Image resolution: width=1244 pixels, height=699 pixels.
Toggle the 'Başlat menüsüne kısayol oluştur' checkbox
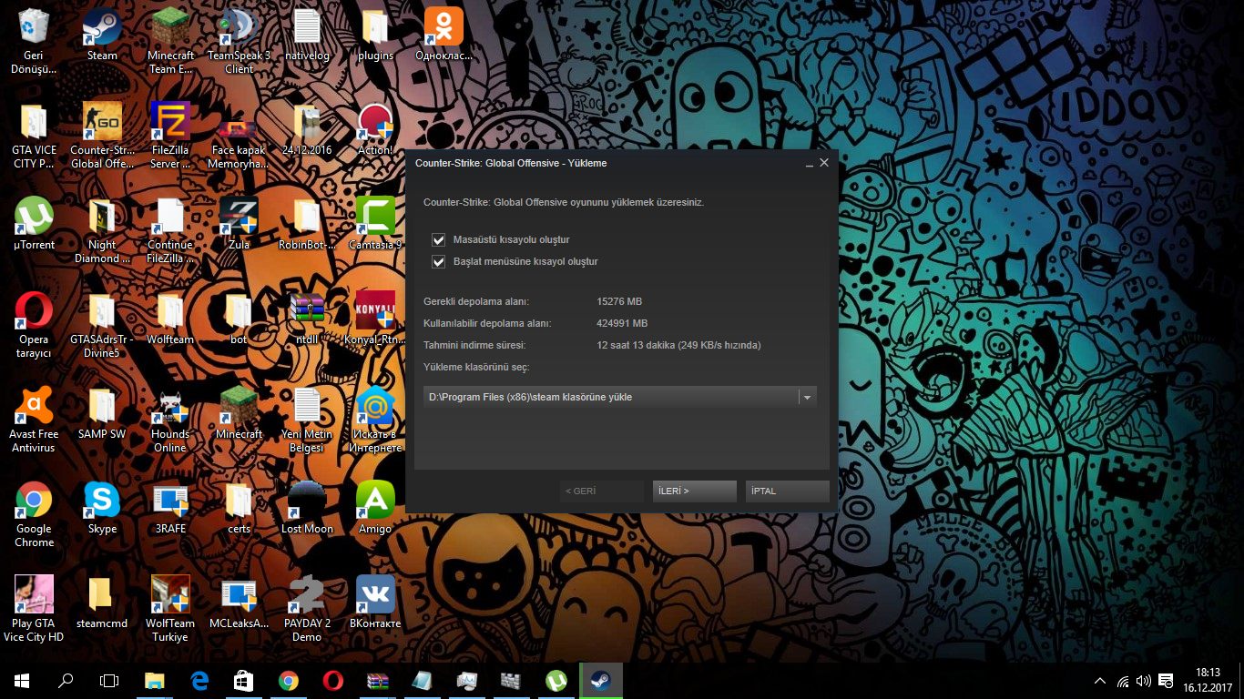click(x=439, y=262)
